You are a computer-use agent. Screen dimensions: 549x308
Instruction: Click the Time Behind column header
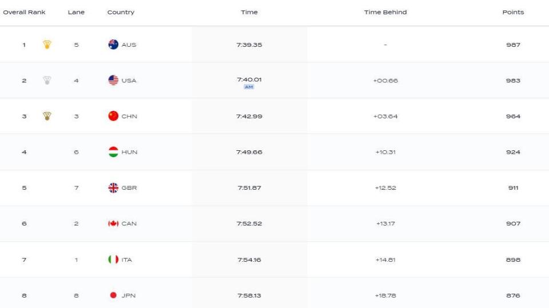click(385, 12)
